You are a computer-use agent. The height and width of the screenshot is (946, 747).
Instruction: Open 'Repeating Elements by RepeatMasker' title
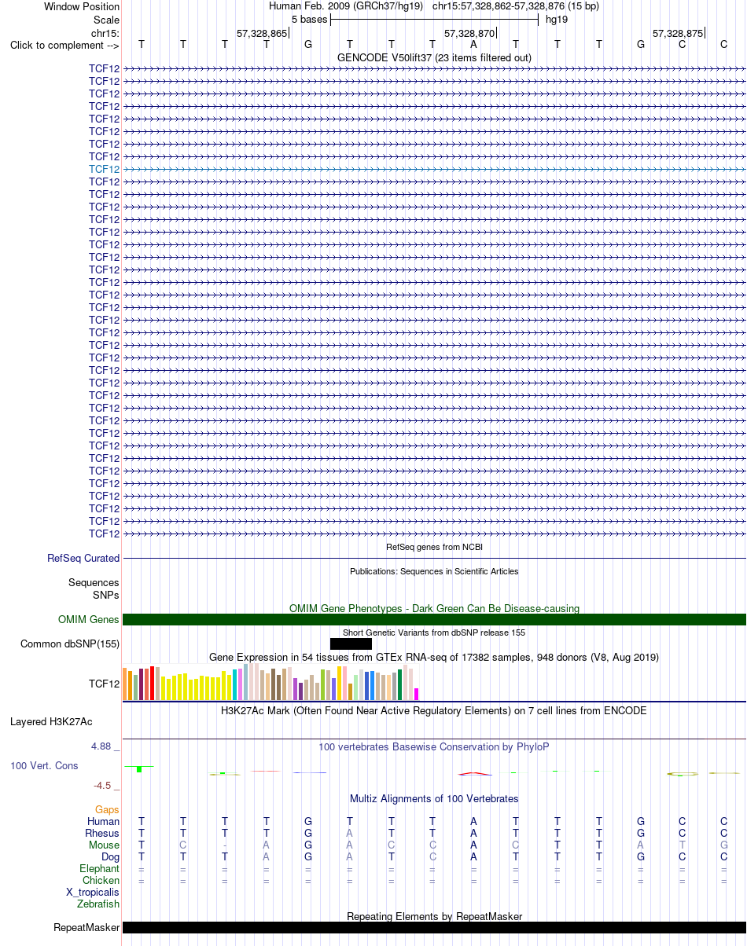pyautogui.click(x=434, y=916)
